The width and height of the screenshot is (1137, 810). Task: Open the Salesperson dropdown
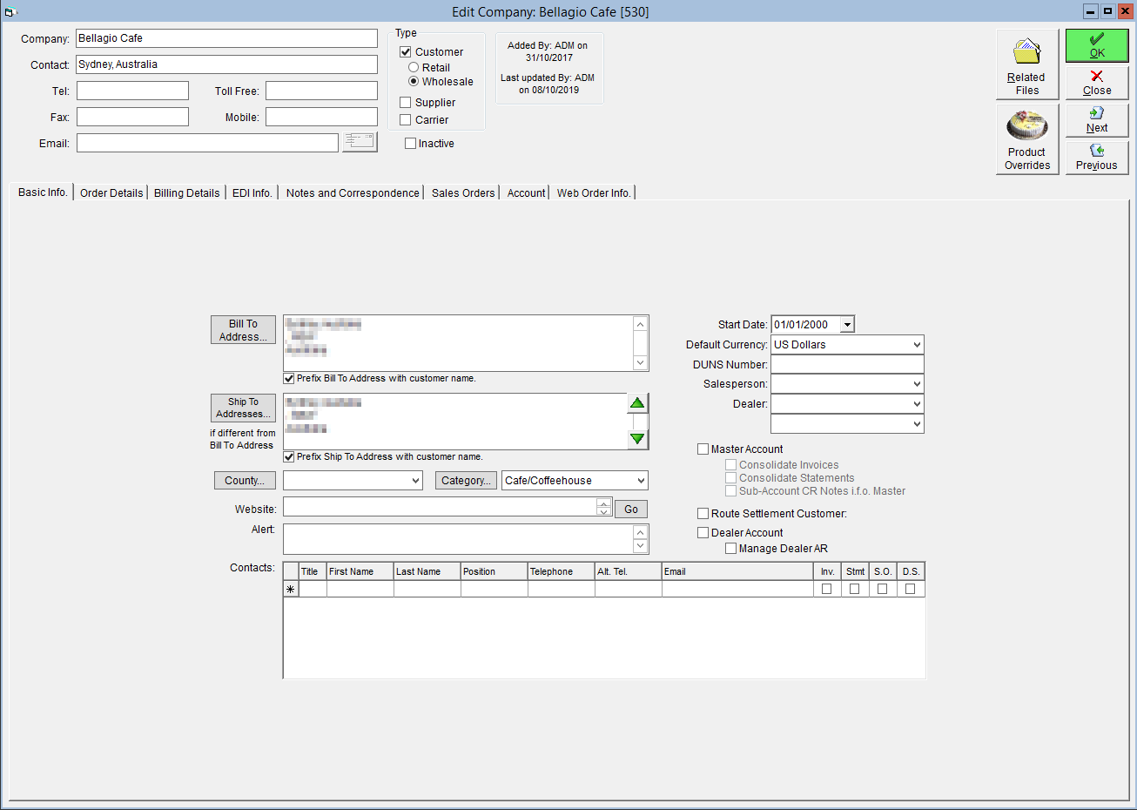tap(917, 384)
